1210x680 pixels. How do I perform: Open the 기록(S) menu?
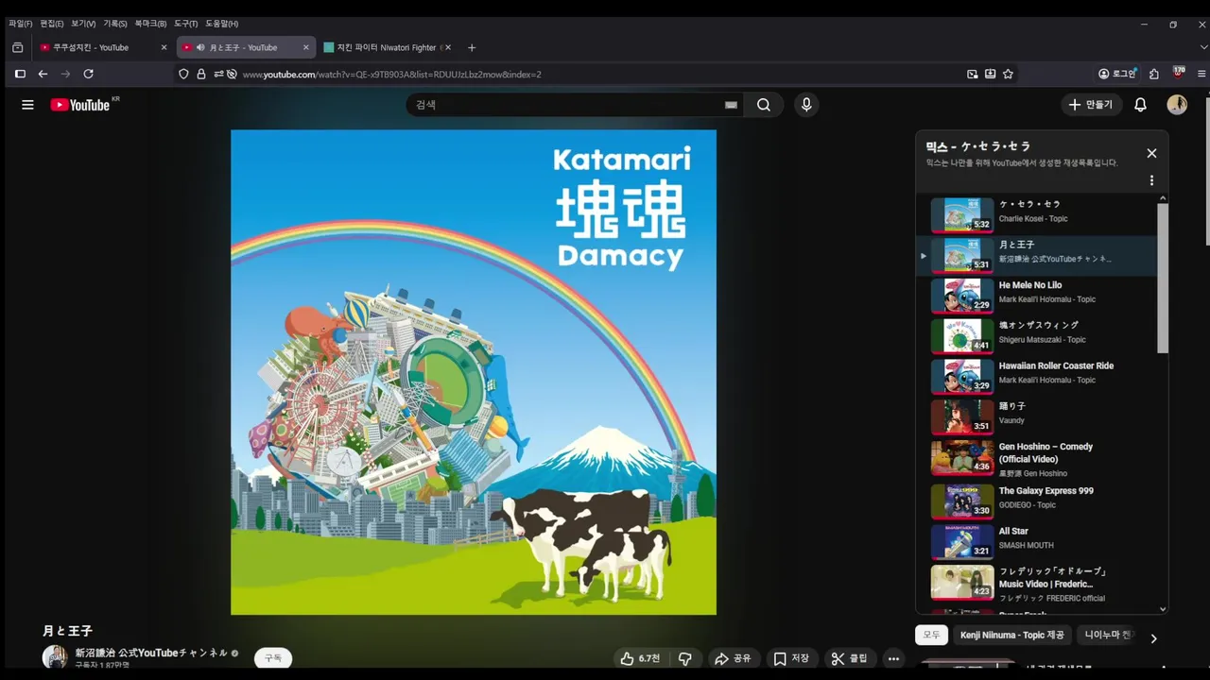point(115,24)
